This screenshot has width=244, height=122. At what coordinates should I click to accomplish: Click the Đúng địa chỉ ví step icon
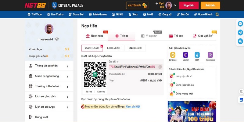172,76
